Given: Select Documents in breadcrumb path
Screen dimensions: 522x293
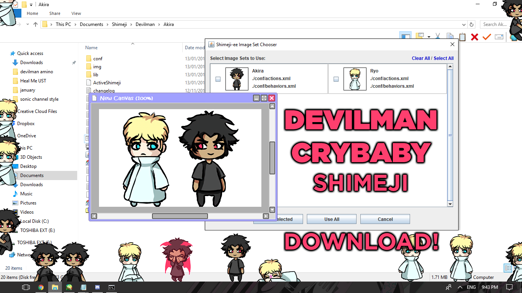Looking at the screenshot, I should pyautogui.click(x=91, y=24).
